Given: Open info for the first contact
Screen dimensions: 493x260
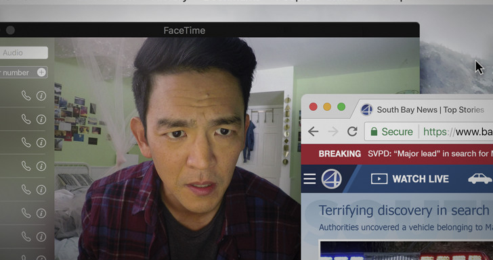Looking at the screenshot, I should click(41, 96).
